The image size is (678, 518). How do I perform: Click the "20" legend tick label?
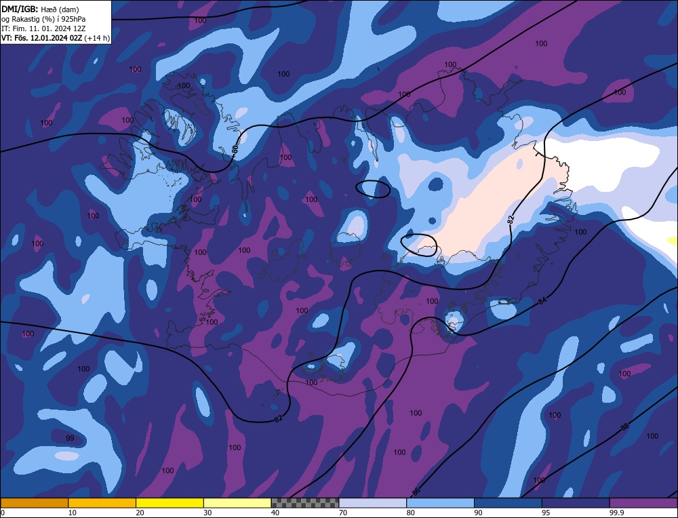140,513
